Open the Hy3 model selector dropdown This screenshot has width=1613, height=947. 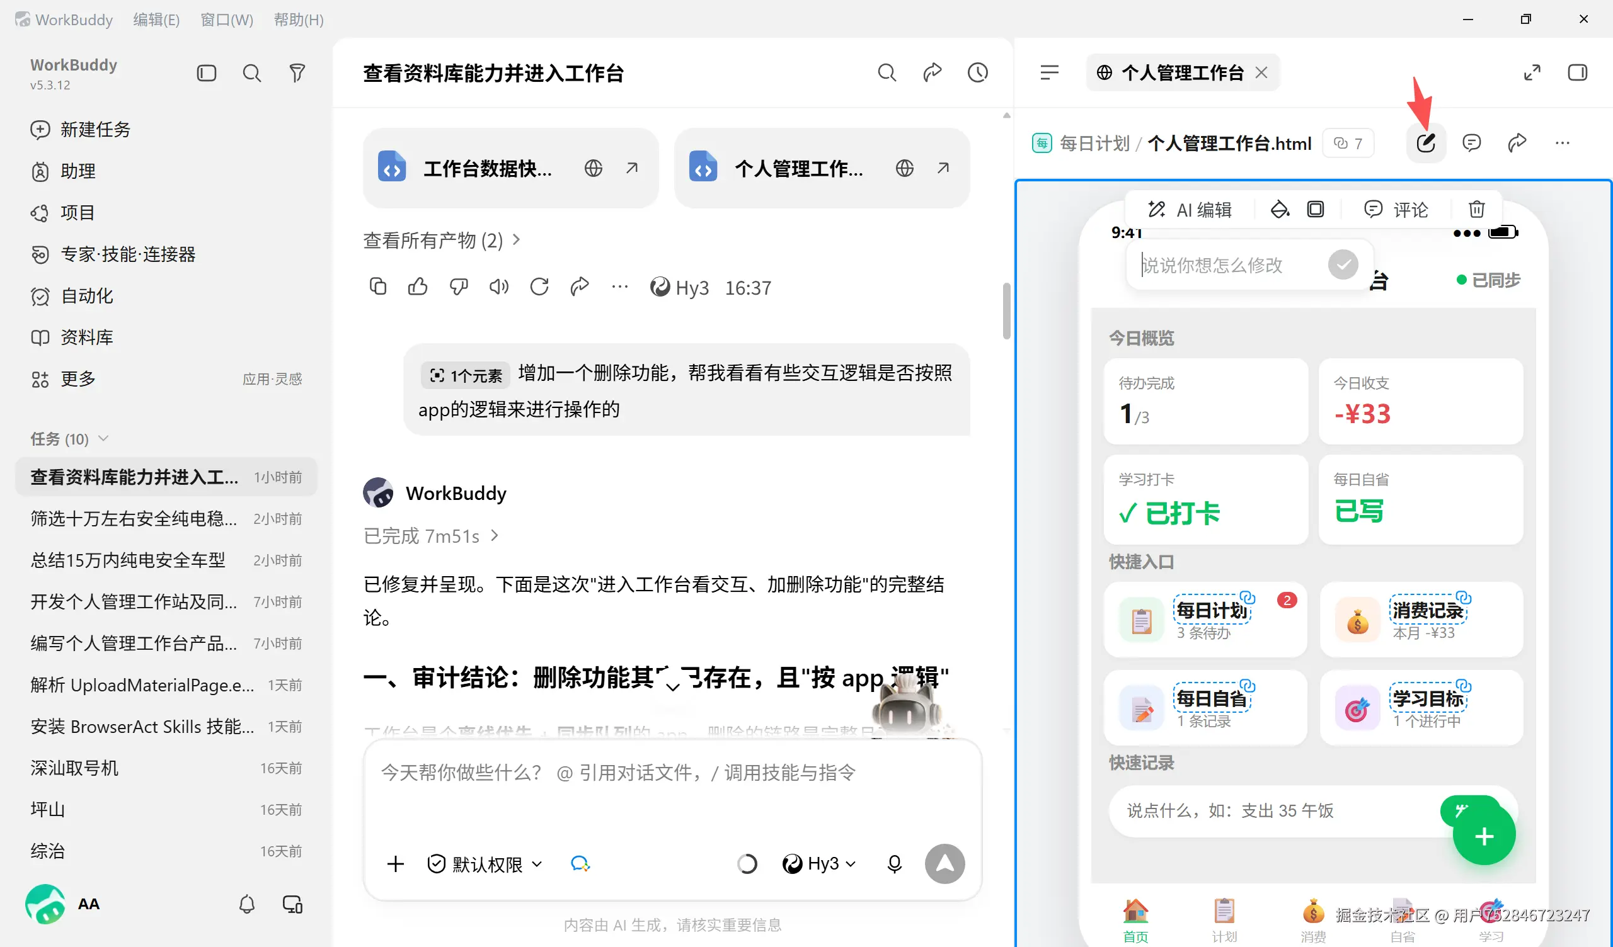819,864
